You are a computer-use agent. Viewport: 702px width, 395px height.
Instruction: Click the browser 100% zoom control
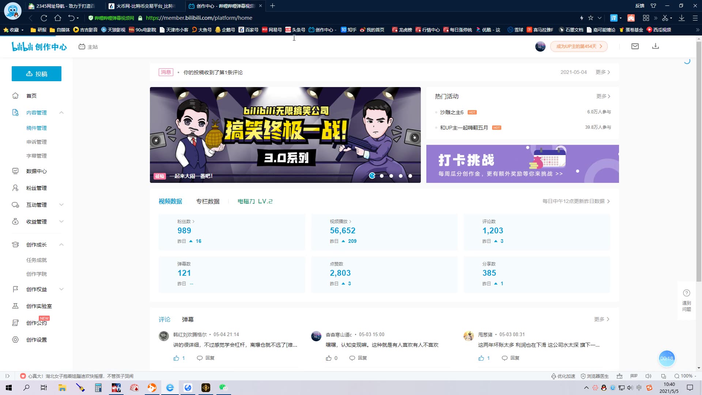[685, 376]
